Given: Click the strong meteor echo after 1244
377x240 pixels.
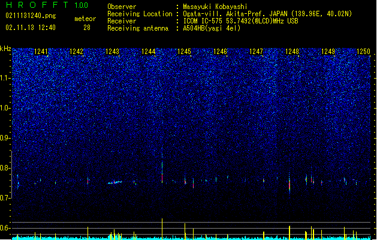Looking at the screenshot, I should pos(162,172).
